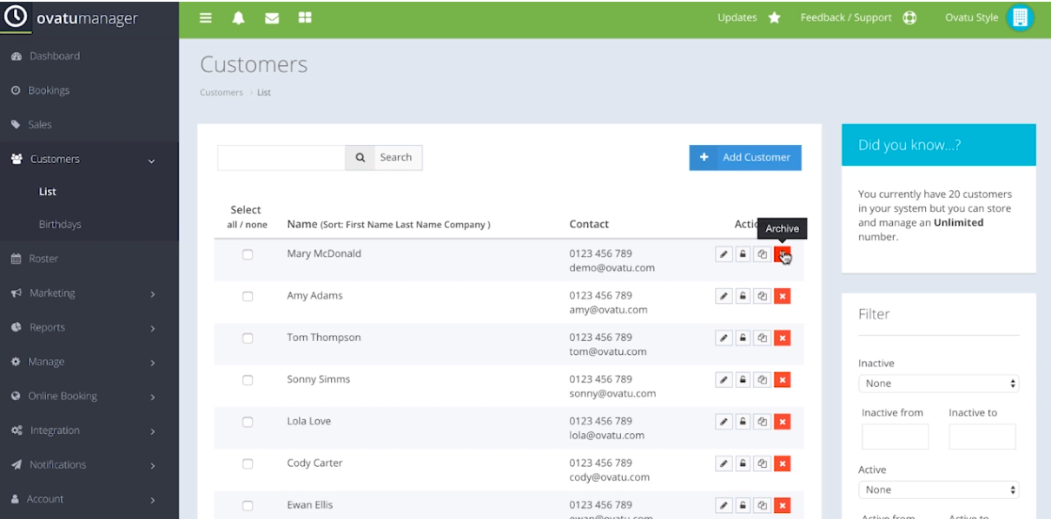Screen dimensions: 1051x519
Task: Click the Add Customer button
Action: (x=745, y=157)
